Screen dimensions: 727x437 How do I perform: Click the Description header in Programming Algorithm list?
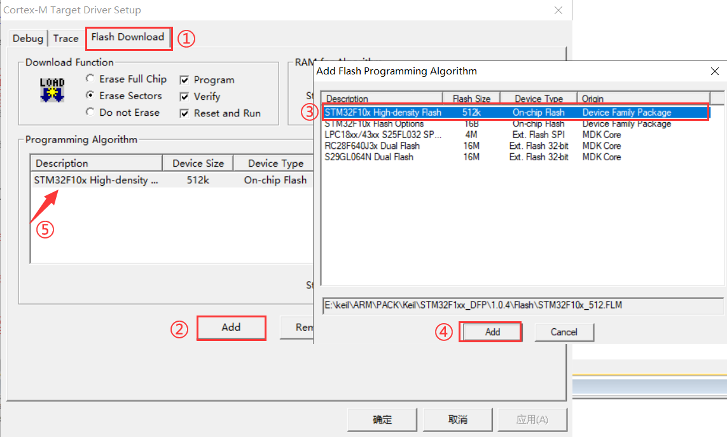(x=97, y=163)
